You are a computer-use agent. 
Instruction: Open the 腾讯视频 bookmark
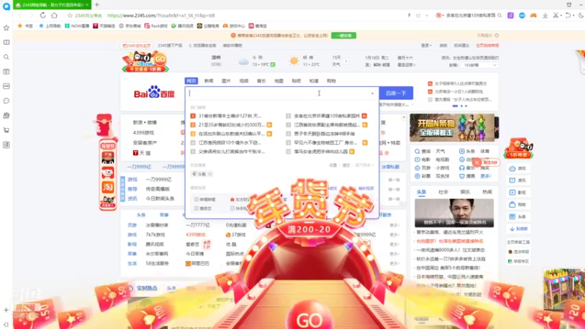point(182,26)
